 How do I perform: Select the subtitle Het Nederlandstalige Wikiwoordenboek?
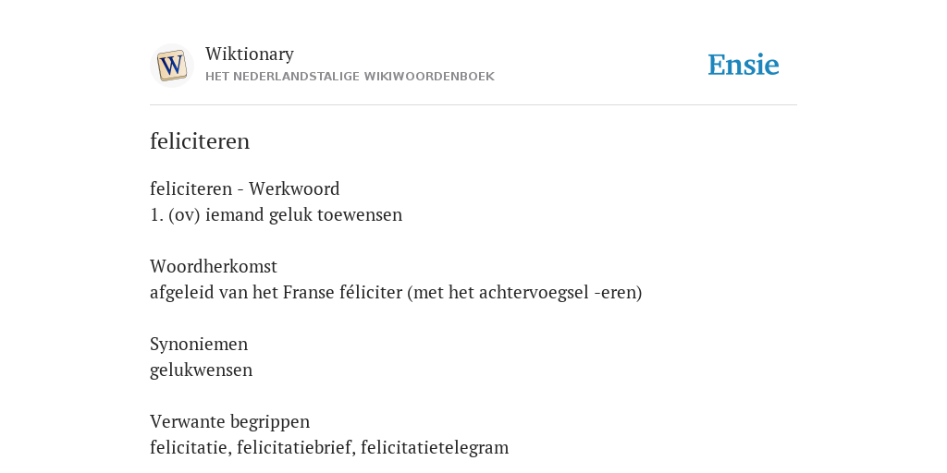pos(350,77)
